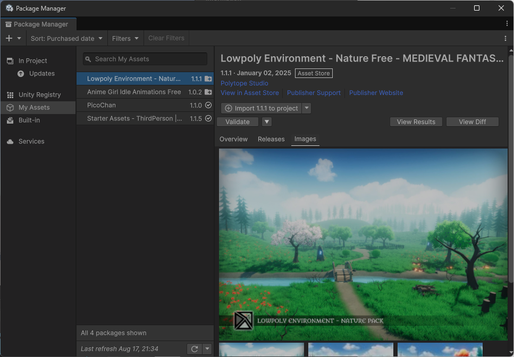Screen dimensions: 514x357
Task: Click import icon on Lowpoly Environment row
Action: (x=208, y=79)
